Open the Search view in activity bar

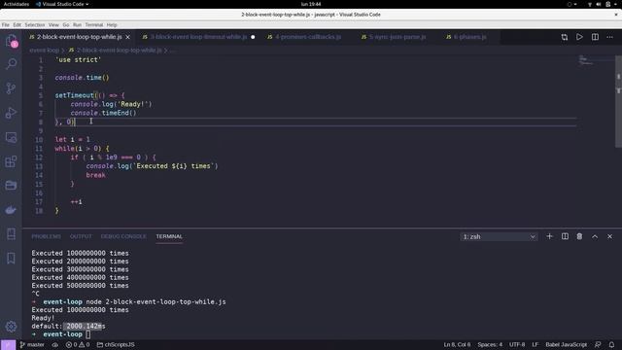(11, 63)
